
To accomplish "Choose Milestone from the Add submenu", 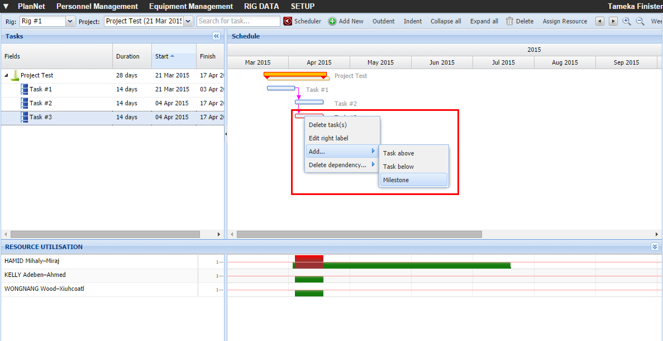I will coord(413,180).
